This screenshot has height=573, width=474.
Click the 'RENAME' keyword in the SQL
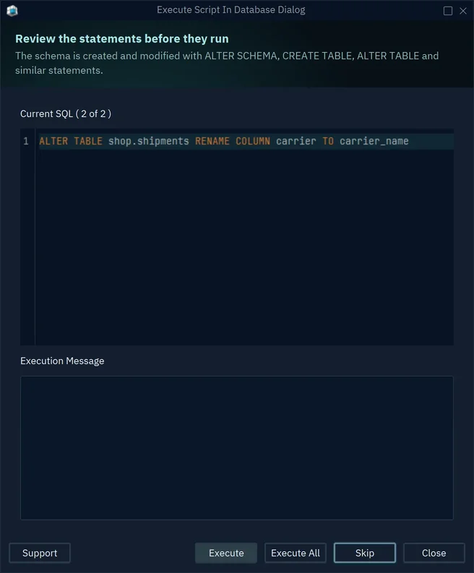tap(212, 141)
